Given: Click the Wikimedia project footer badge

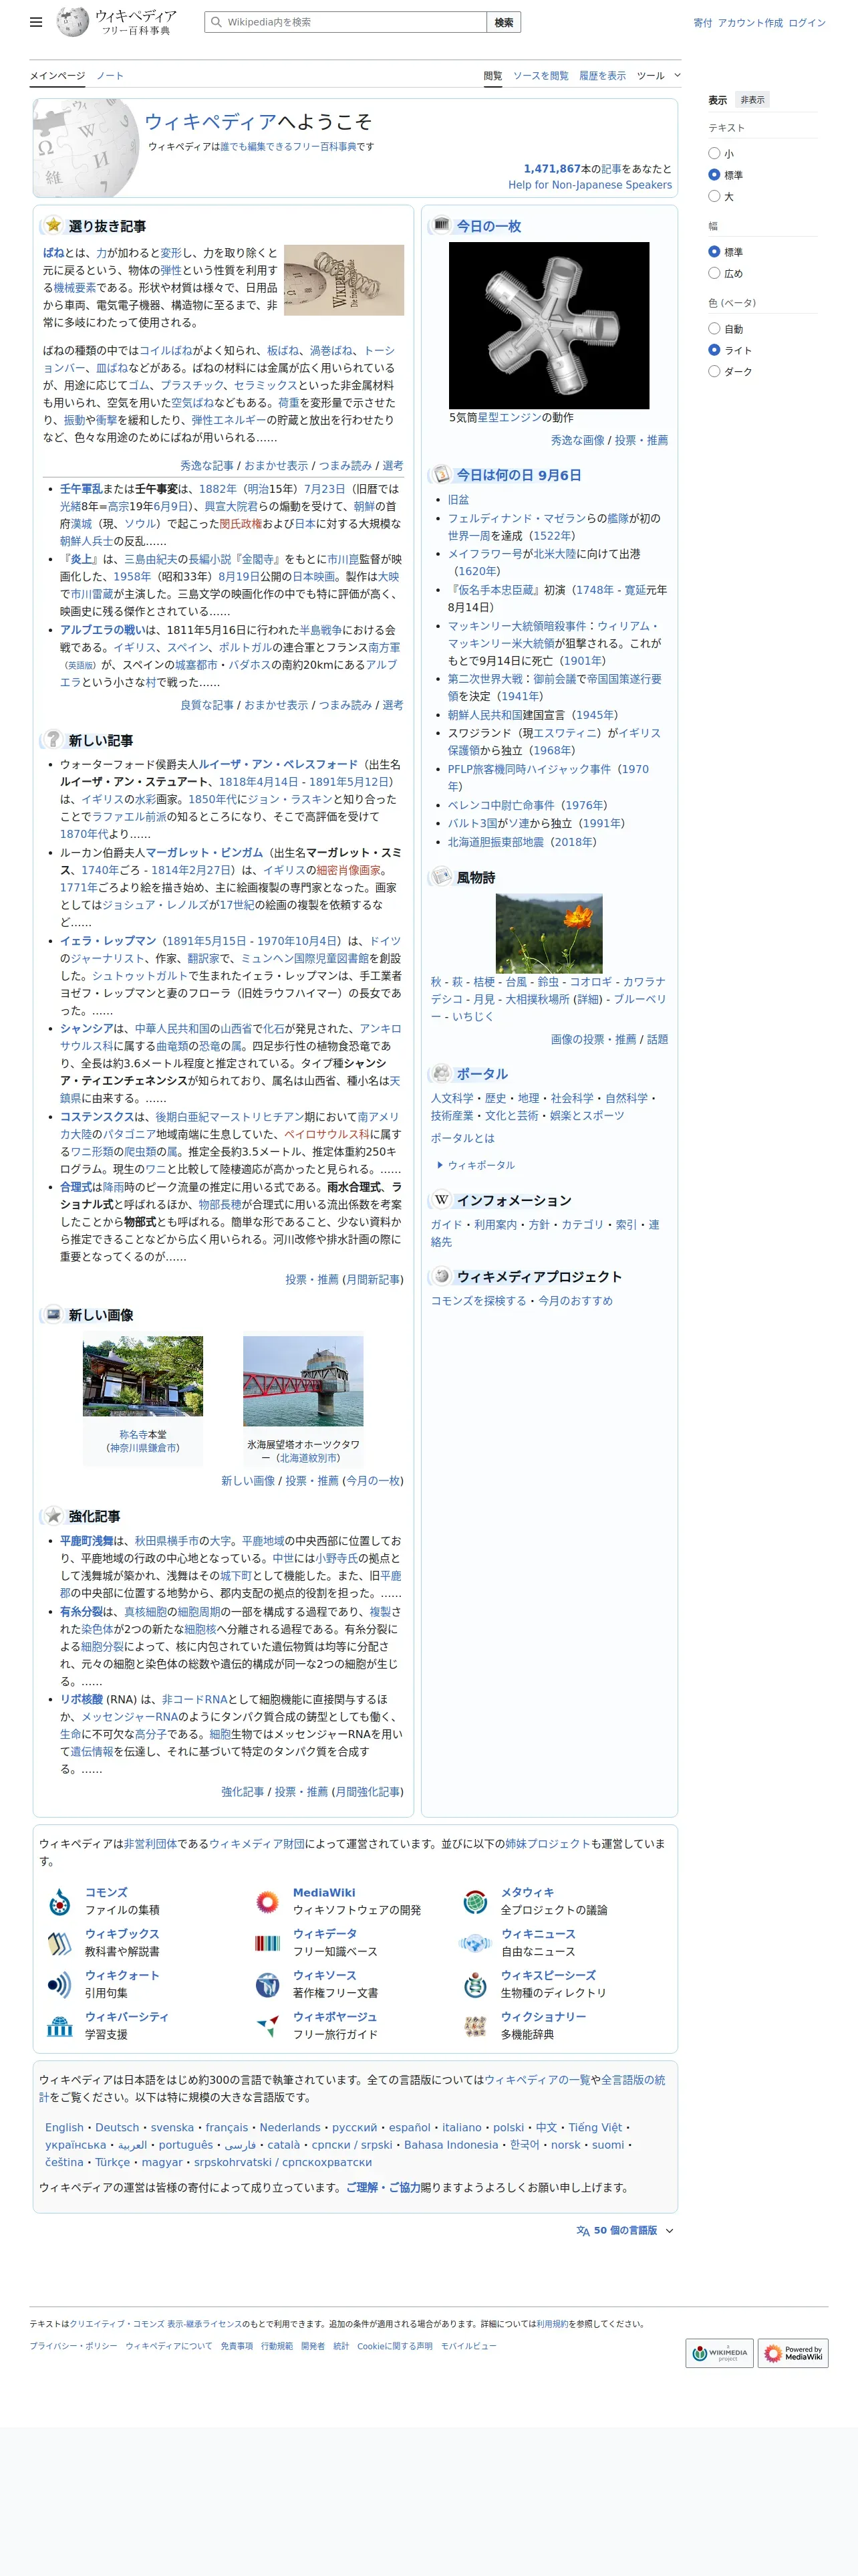Looking at the screenshot, I should pos(719,2353).
